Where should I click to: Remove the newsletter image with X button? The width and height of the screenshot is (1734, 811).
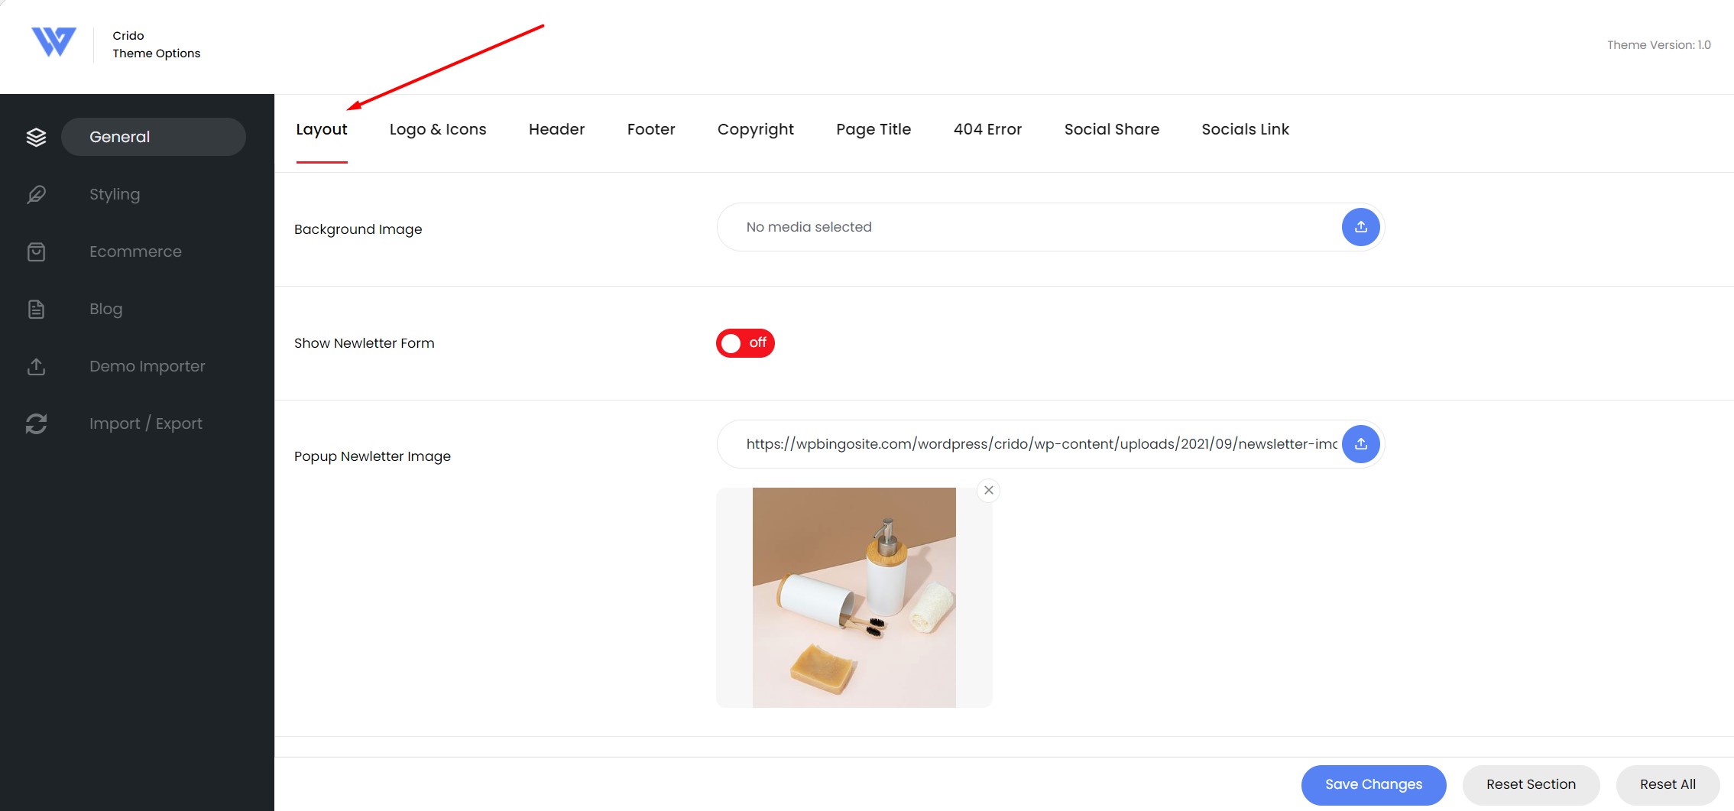pyautogui.click(x=989, y=491)
